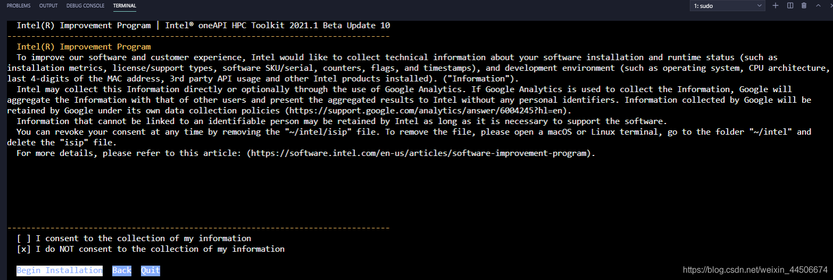This screenshot has width=833, height=280.
Task: Switch to the PROBLEMS tab
Action: tap(19, 6)
